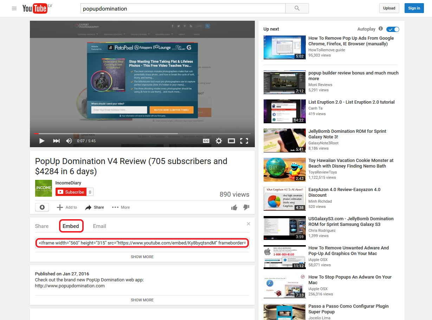Open Toy Hawaiian Vacation Cookie Monster thumbnail

[285, 170]
